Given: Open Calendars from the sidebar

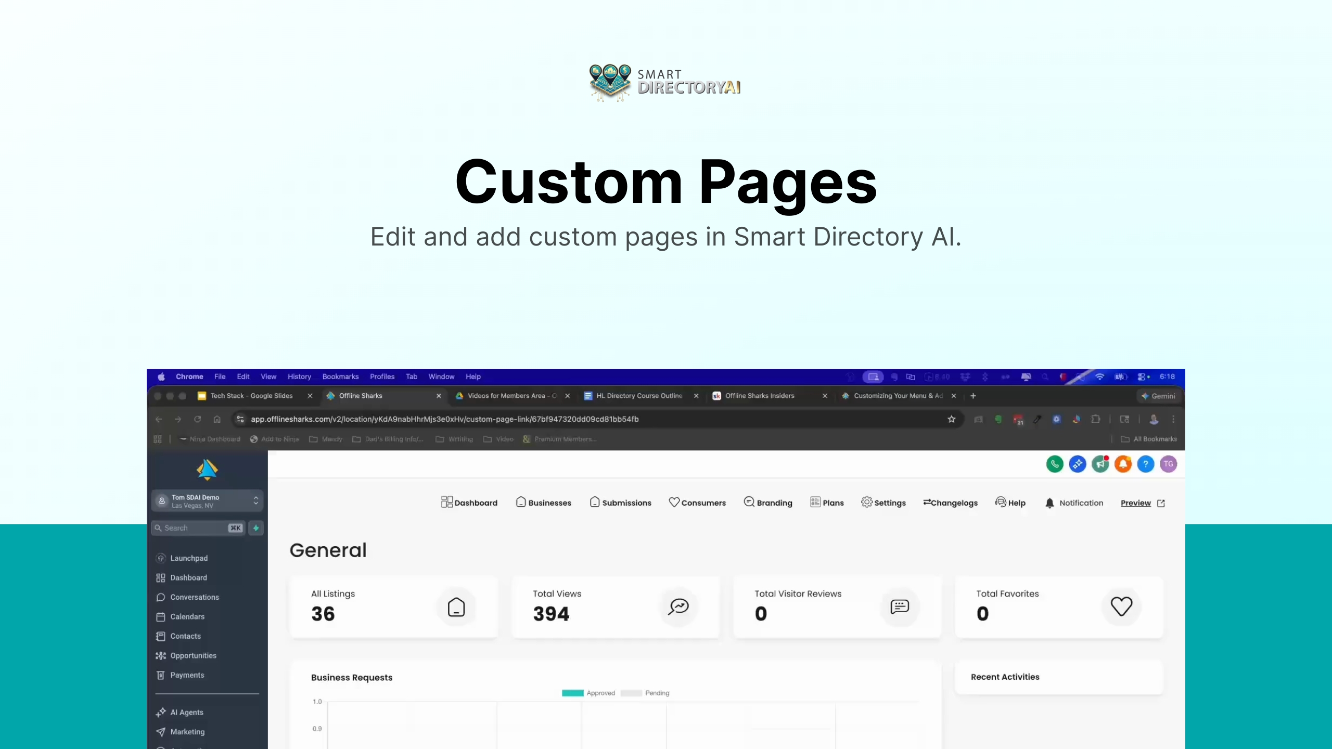Looking at the screenshot, I should pos(187,616).
